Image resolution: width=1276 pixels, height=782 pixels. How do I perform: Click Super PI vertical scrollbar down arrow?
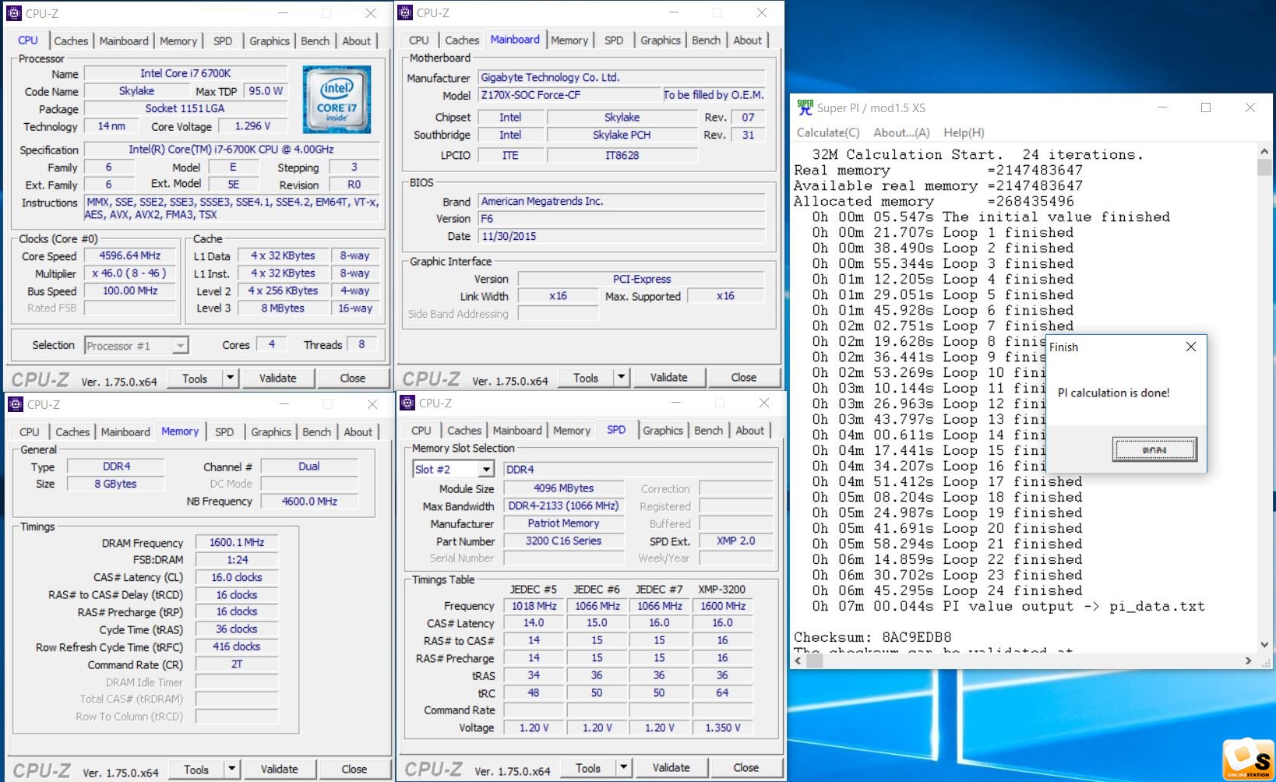click(x=1264, y=644)
